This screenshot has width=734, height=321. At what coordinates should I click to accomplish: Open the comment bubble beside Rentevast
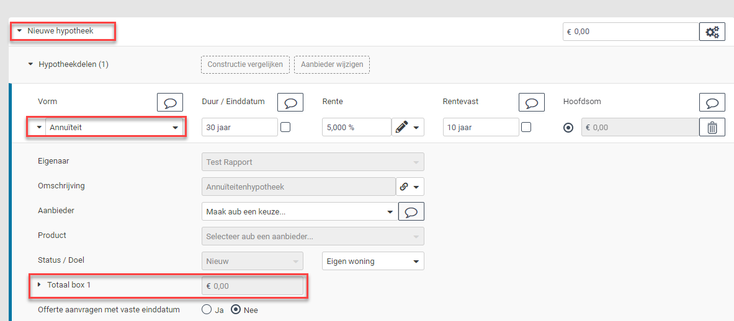tap(531, 102)
